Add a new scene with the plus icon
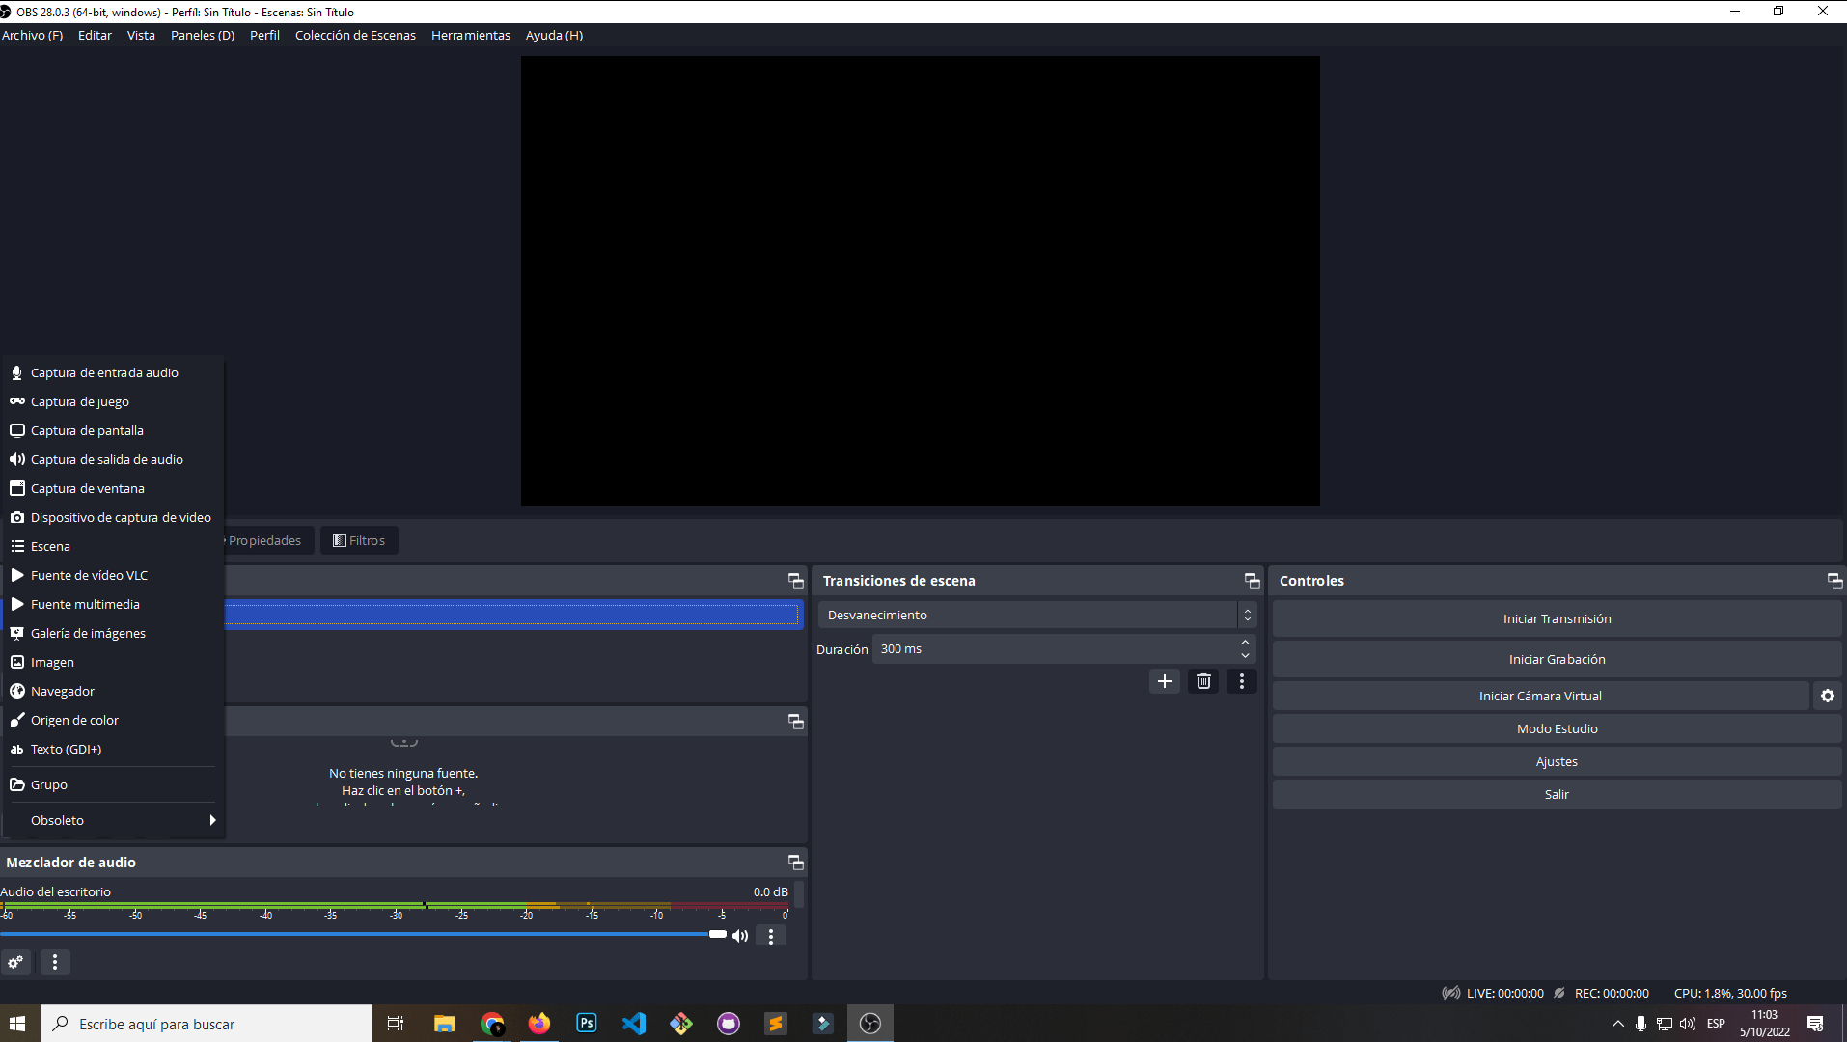Image resolution: width=1847 pixels, height=1042 pixels. click(1164, 681)
